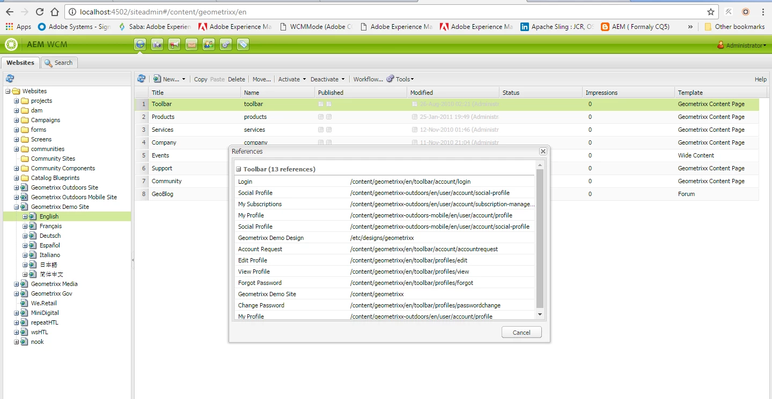Click Delete in the toolbar

pyautogui.click(x=237, y=79)
